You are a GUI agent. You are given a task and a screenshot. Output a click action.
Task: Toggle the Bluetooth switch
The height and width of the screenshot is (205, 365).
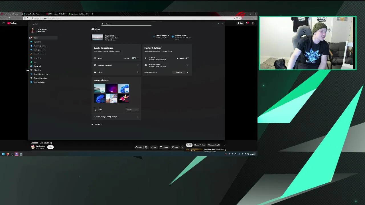[187, 58]
